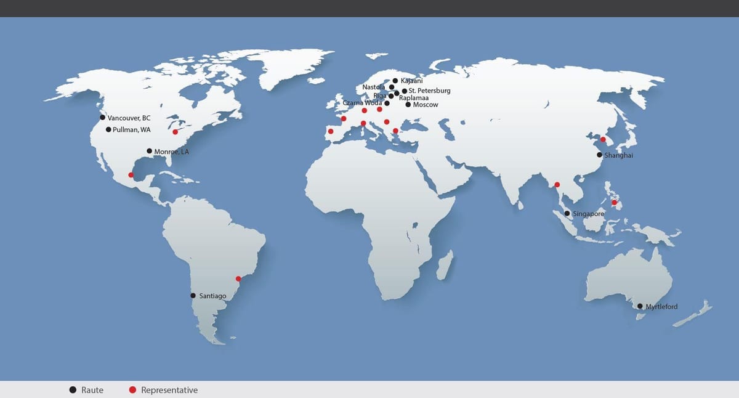Select the Moscow location dot
739x398 pixels.
[x=408, y=105]
